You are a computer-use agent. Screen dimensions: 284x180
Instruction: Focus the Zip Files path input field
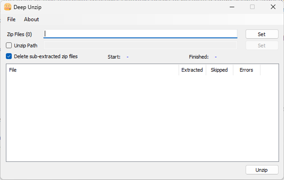141,34
